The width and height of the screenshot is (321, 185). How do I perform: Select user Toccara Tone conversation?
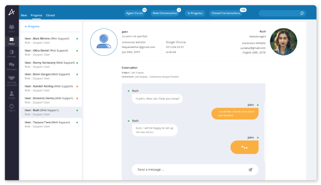coord(51,124)
